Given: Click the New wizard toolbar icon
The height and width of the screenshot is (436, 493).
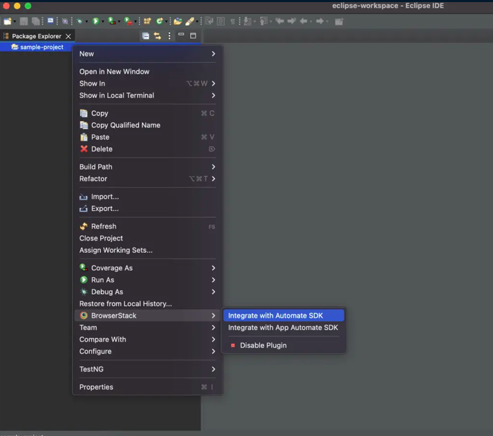Looking at the screenshot, I should (x=7, y=21).
